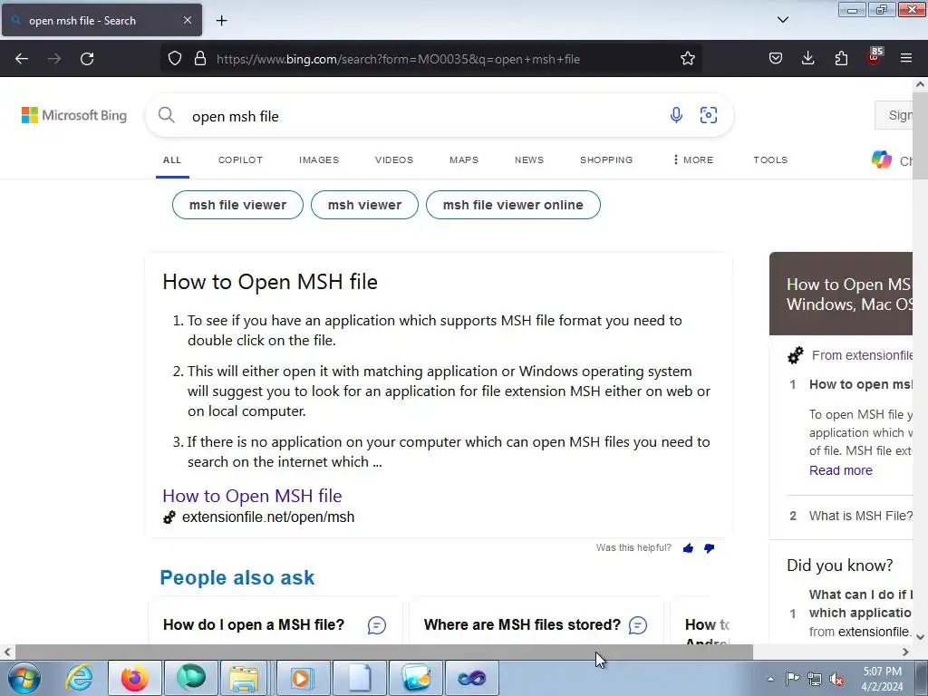This screenshot has width=928, height=696.
Task: Switch to the SHOPPING tab
Action: 606,160
